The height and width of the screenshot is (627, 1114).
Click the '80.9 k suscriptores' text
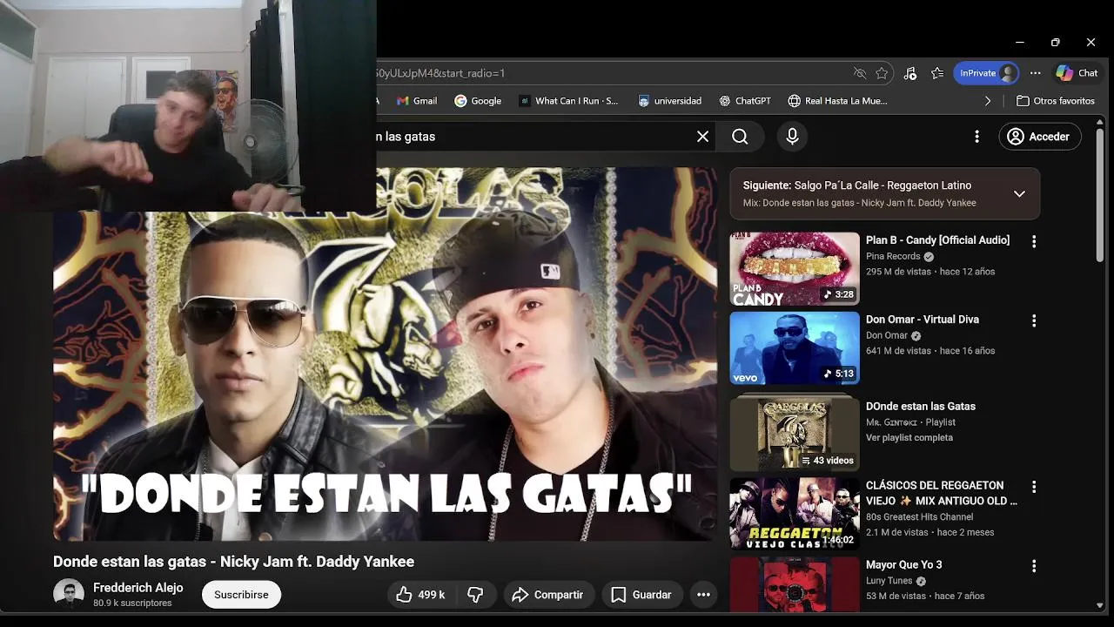click(x=132, y=603)
